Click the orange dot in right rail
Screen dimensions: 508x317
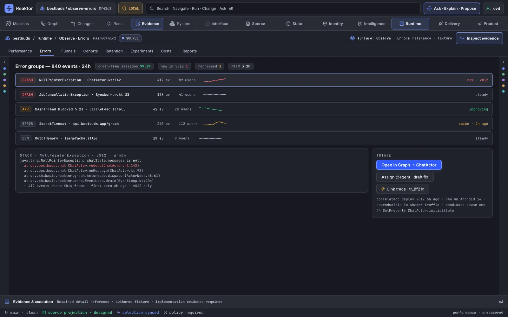(x=503, y=86)
